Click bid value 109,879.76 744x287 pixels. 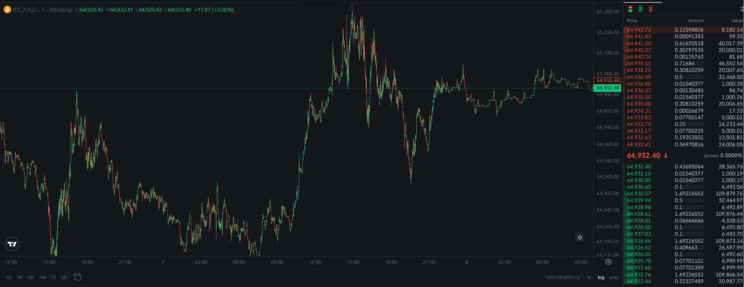tap(729, 194)
